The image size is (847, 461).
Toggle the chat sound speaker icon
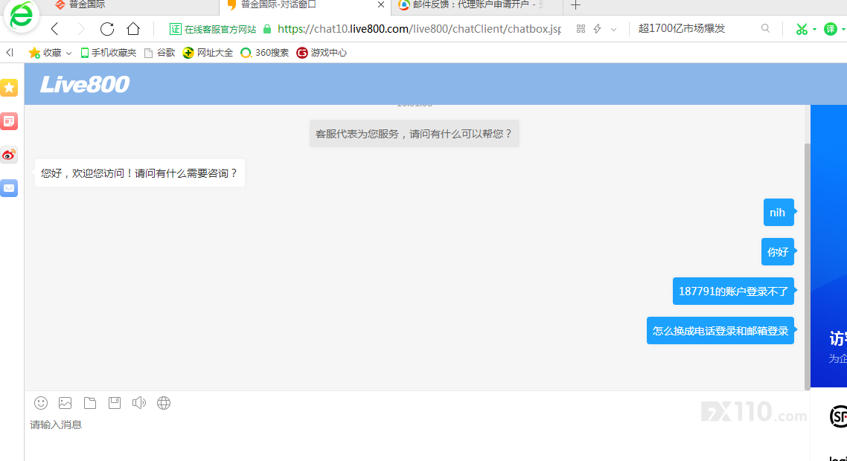(x=139, y=403)
